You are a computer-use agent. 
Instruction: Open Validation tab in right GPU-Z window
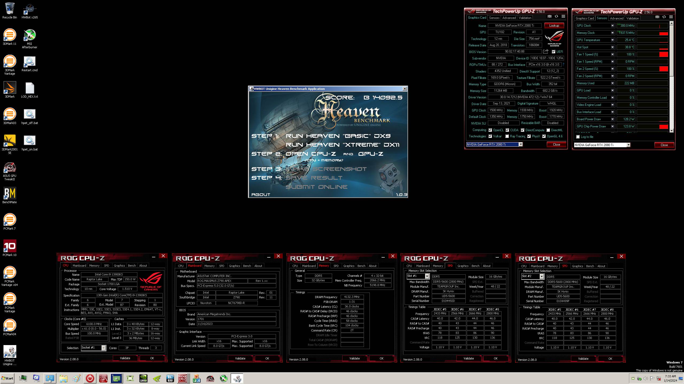click(x=633, y=18)
